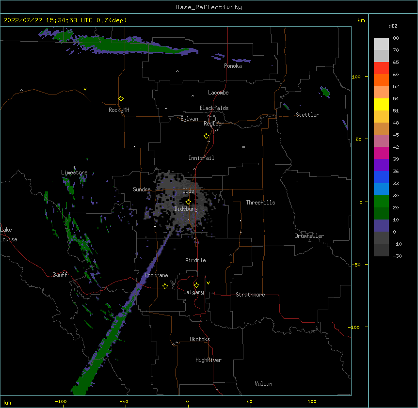
Task: Click the Lake Louise label
Action: pyautogui.click(x=9, y=235)
